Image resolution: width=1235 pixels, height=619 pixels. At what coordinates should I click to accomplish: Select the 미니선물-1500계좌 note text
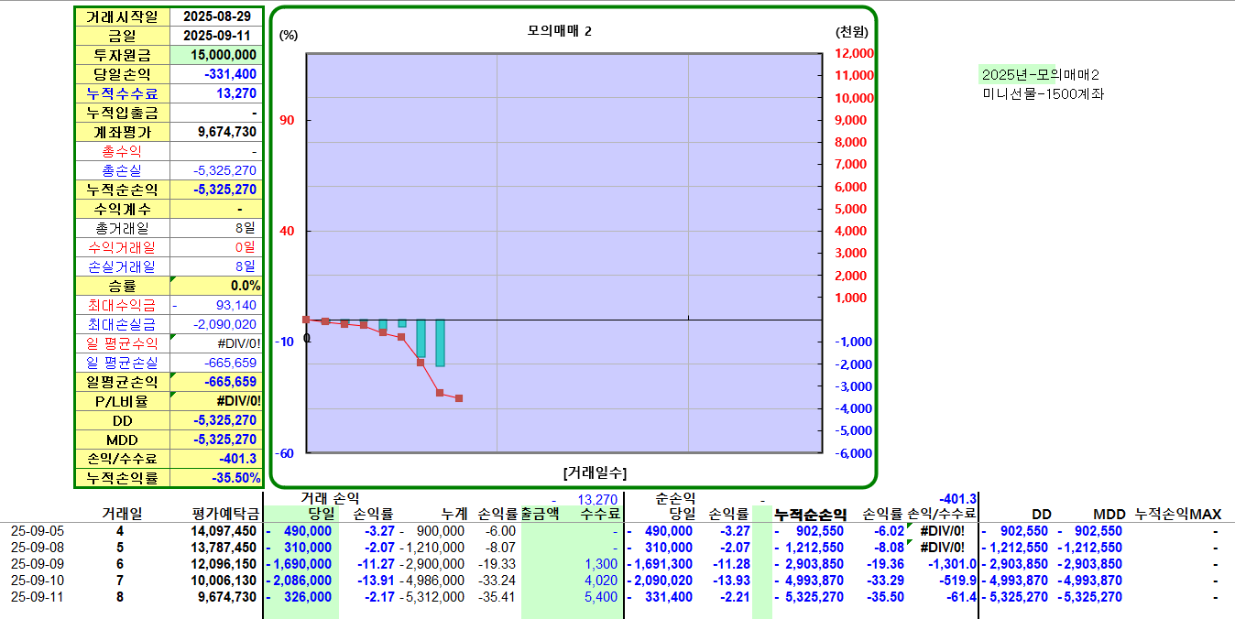click(x=1044, y=93)
